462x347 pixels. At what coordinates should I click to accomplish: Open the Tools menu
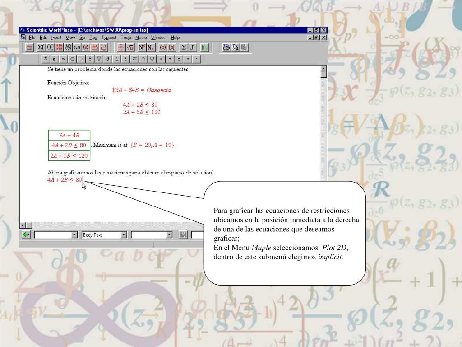[x=126, y=38]
